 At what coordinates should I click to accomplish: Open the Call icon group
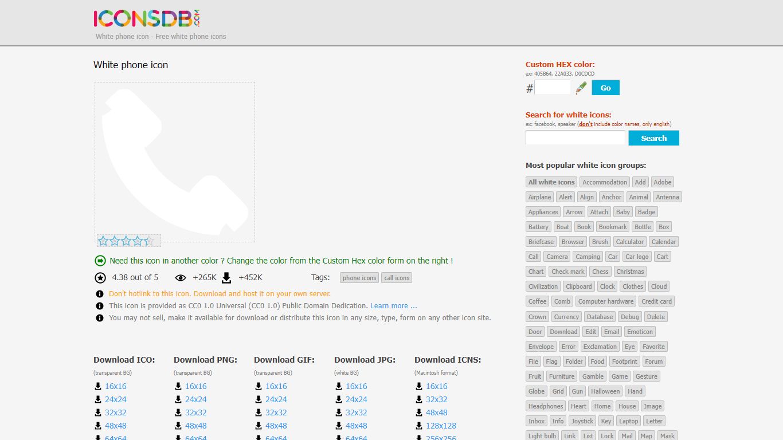pyautogui.click(x=534, y=257)
